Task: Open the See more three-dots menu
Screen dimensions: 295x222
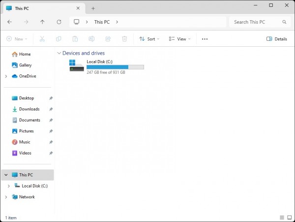Action: [205, 39]
